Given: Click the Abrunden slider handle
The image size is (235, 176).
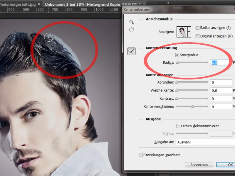Looking at the screenshot, I should 177,82.
